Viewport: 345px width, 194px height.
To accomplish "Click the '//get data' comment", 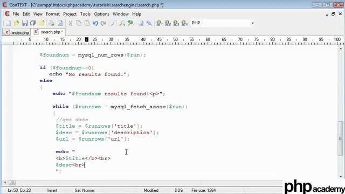I will click(x=72, y=120).
